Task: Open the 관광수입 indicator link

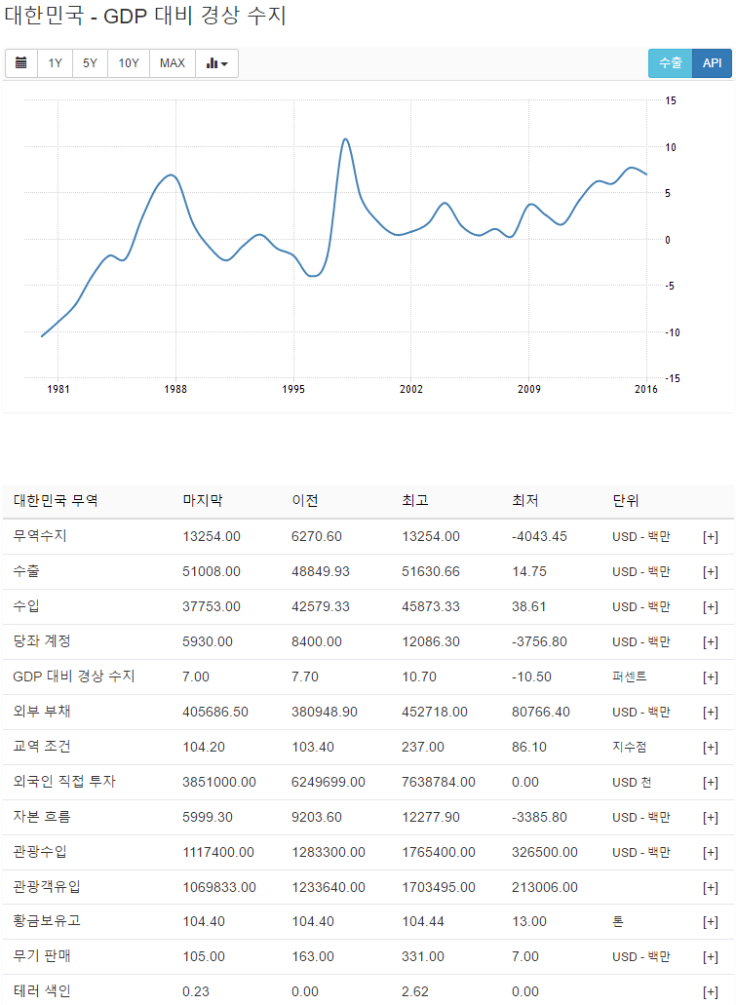Action: pos(40,852)
